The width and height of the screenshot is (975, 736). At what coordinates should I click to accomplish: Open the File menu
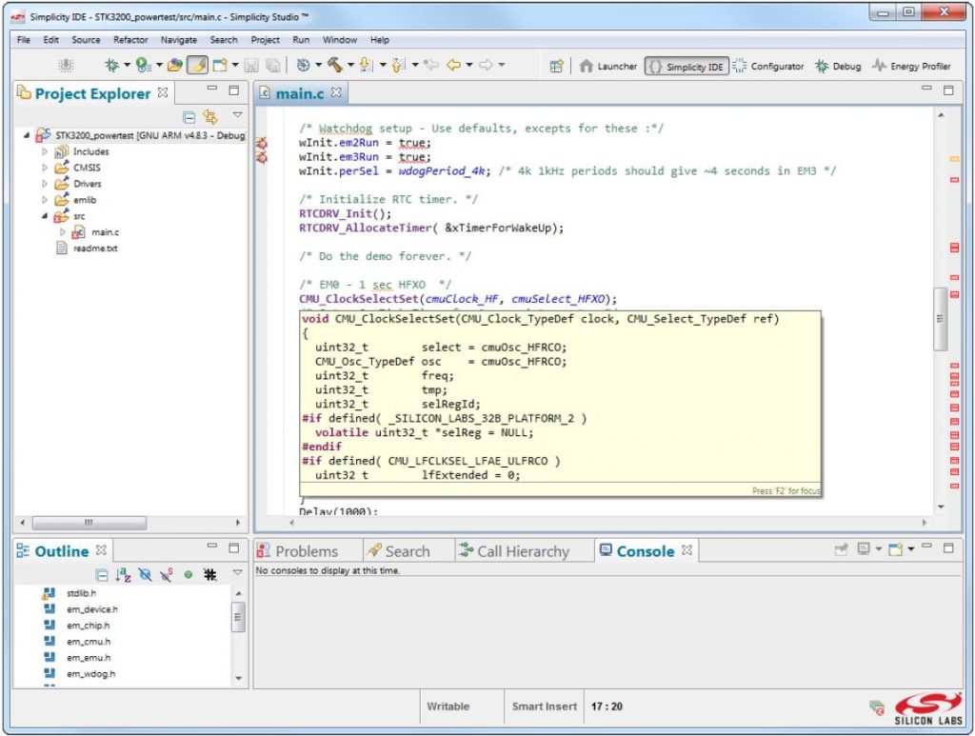[24, 40]
